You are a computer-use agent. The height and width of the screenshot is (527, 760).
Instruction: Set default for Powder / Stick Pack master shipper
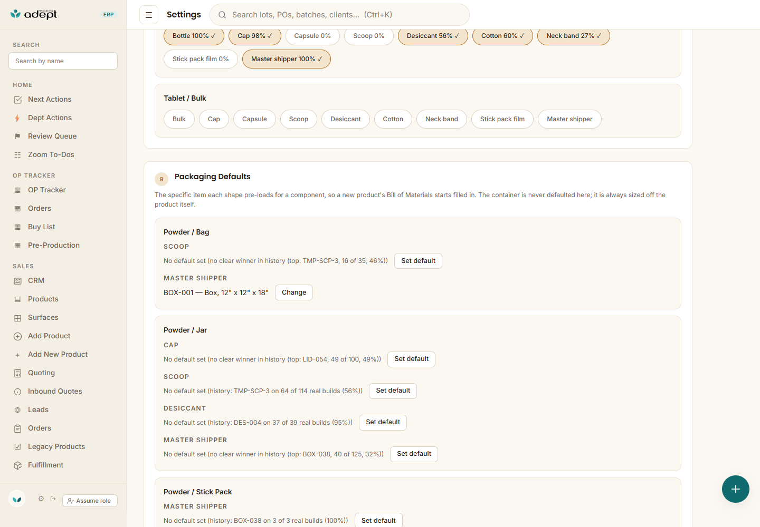click(x=378, y=520)
